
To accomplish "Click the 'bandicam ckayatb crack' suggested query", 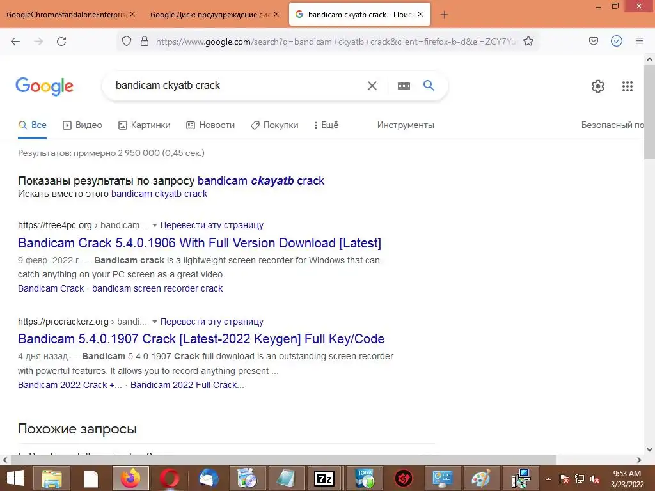I will (261, 181).
